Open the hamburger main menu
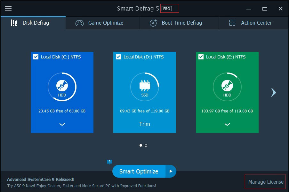 click(x=8, y=8)
